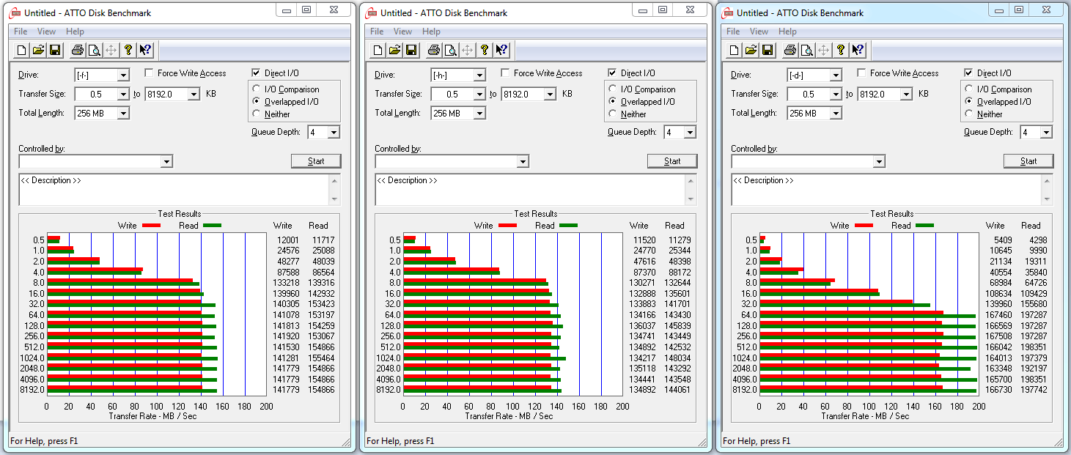1071x455 pixels.
Task: Enable Force Write Access in drive f window
Action: (x=150, y=73)
